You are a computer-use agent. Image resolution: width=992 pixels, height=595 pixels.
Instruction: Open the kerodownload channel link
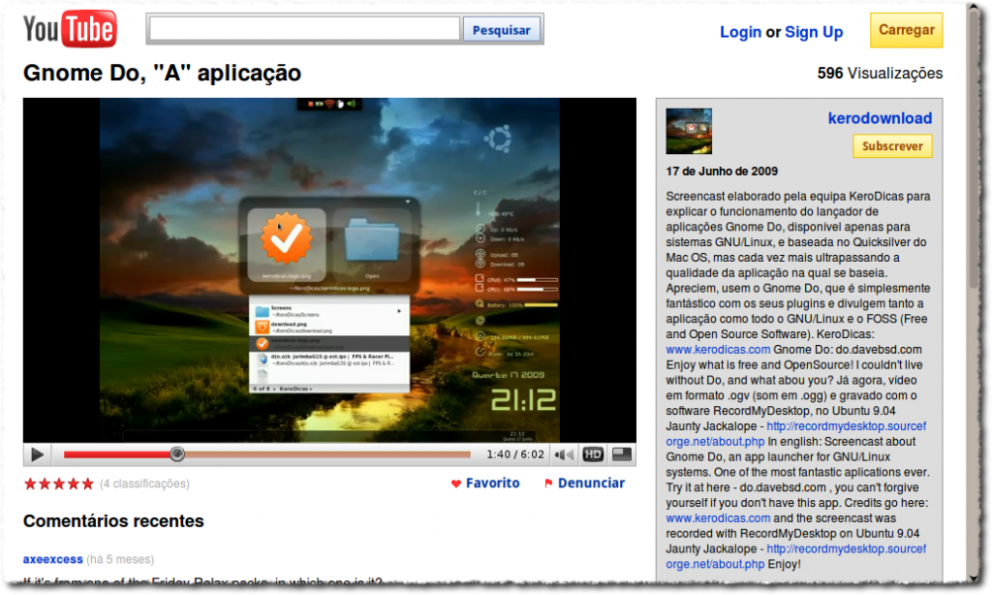pyautogui.click(x=880, y=118)
